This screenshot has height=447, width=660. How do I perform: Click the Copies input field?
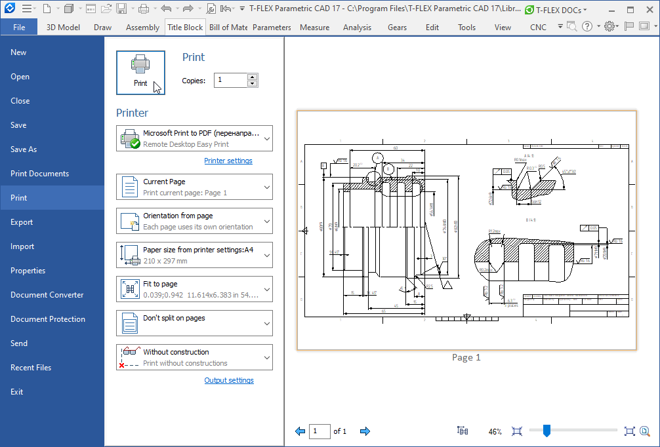231,80
